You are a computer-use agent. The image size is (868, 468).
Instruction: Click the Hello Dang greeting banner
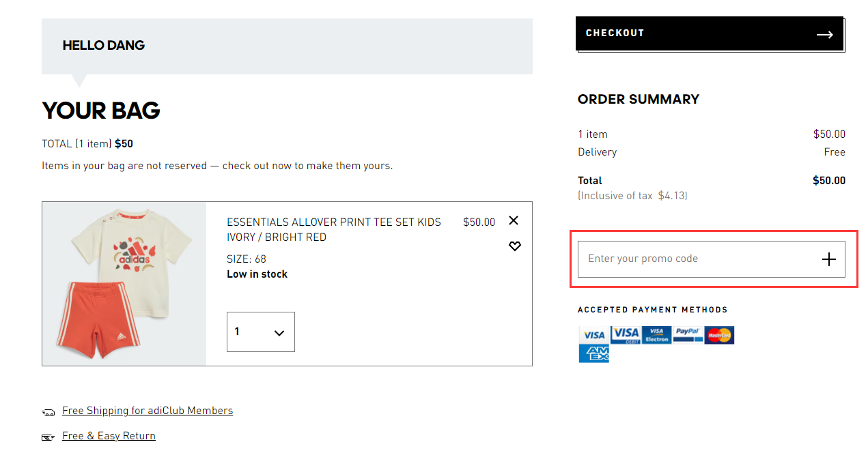point(287,46)
